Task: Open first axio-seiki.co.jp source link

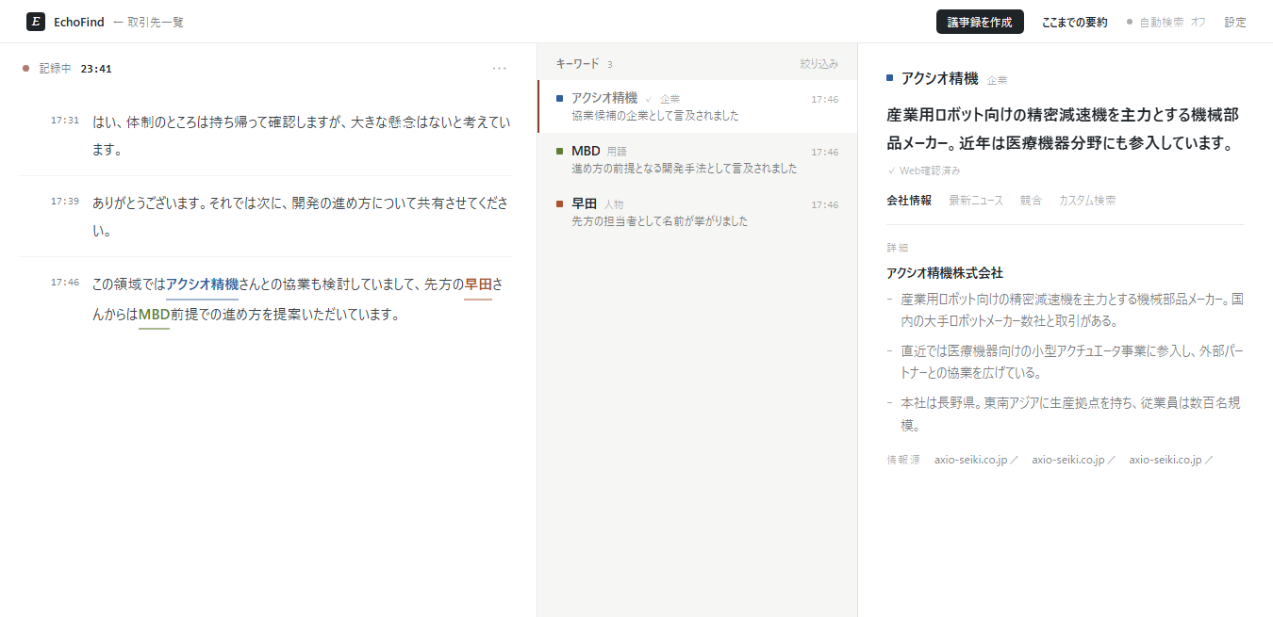Action: [976, 460]
